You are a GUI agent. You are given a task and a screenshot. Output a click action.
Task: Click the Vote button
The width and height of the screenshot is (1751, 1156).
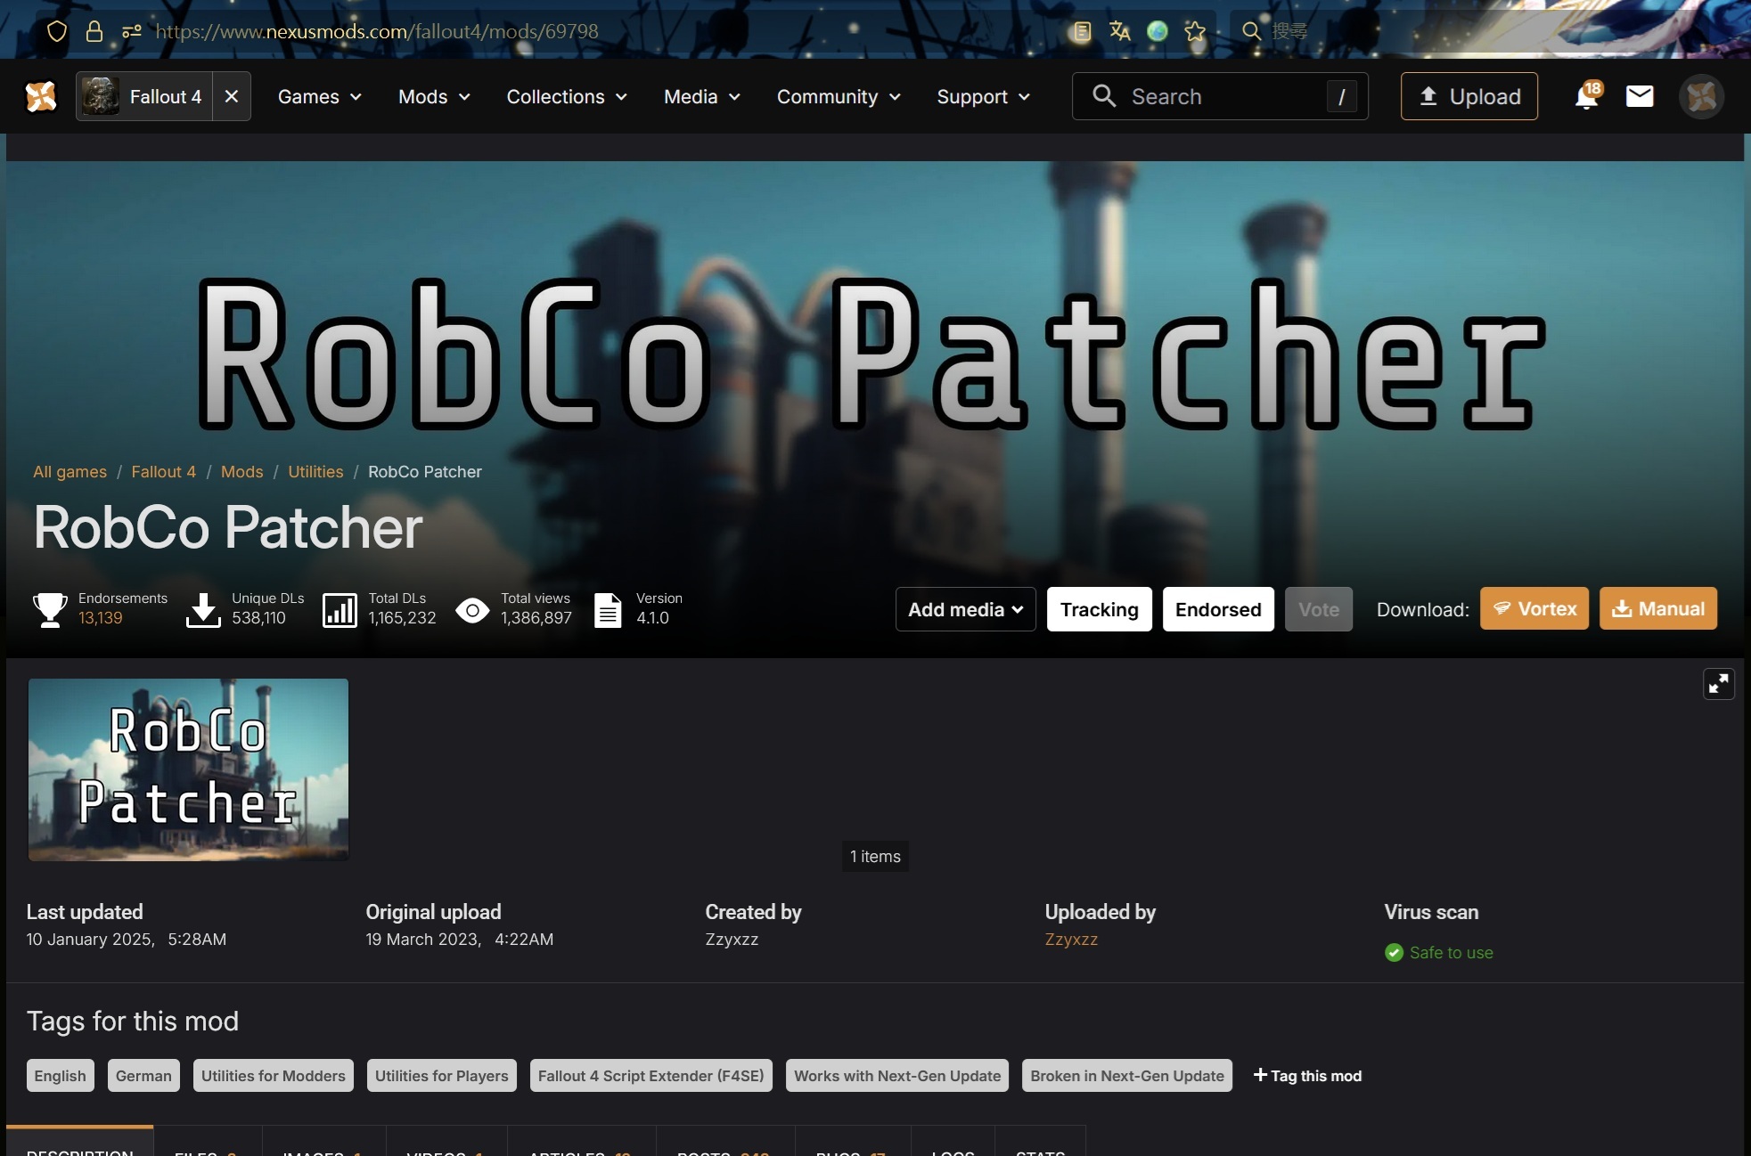[1318, 609]
